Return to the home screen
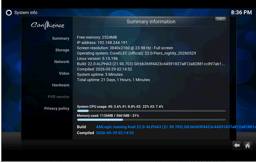The width and height of the screenshot is (256, 162). tap(247, 145)
